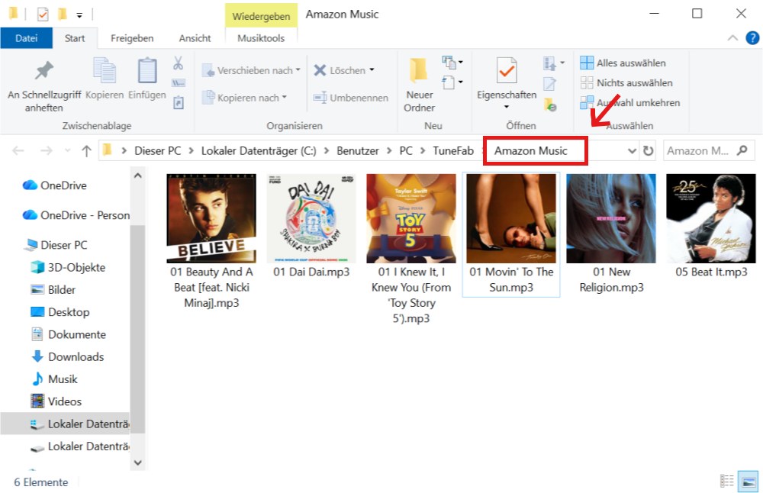Image resolution: width=763 pixels, height=493 pixels.
Task: Open the Datei menu
Action: coord(26,38)
